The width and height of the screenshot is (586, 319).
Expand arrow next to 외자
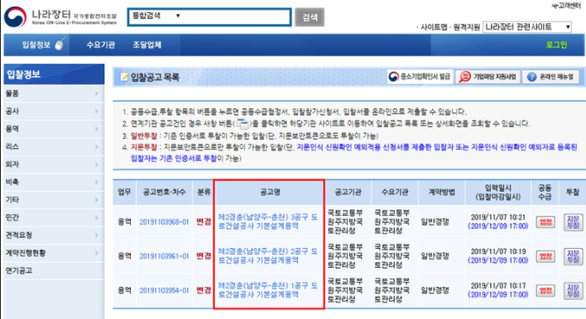(97, 164)
